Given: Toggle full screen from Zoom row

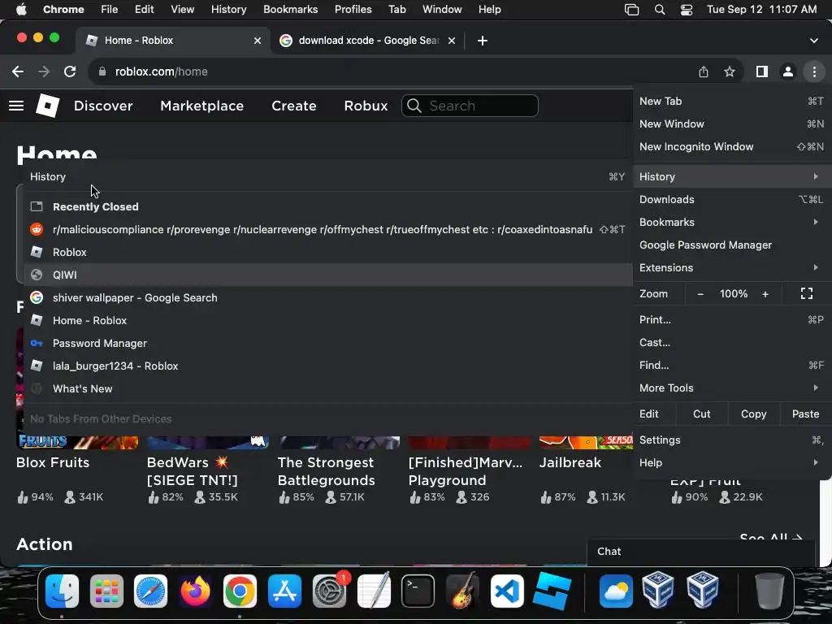Looking at the screenshot, I should tap(807, 294).
